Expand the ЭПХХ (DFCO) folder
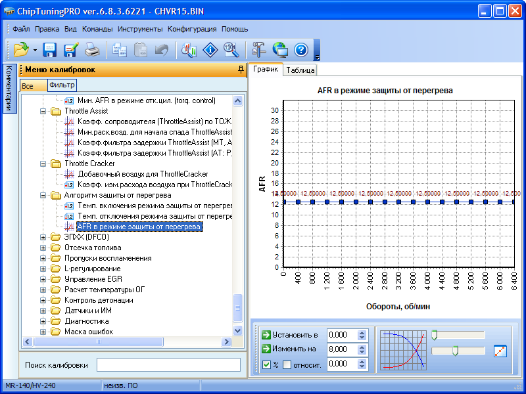Screen dimensions: 526x394 tap(44, 237)
